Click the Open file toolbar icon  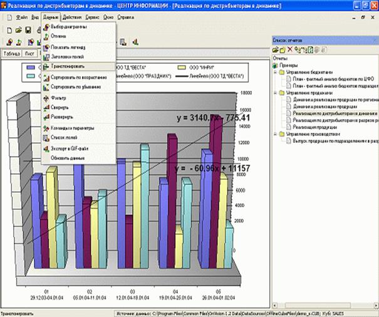click(x=19, y=29)
